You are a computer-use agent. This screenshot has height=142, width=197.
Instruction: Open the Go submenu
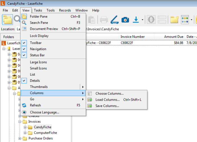click(x=53, y=99)
